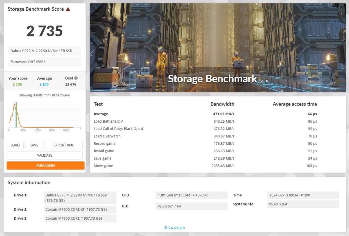Click the EXPORT XML button
Screen dimensions: 349x236
(x=64, y=145)
